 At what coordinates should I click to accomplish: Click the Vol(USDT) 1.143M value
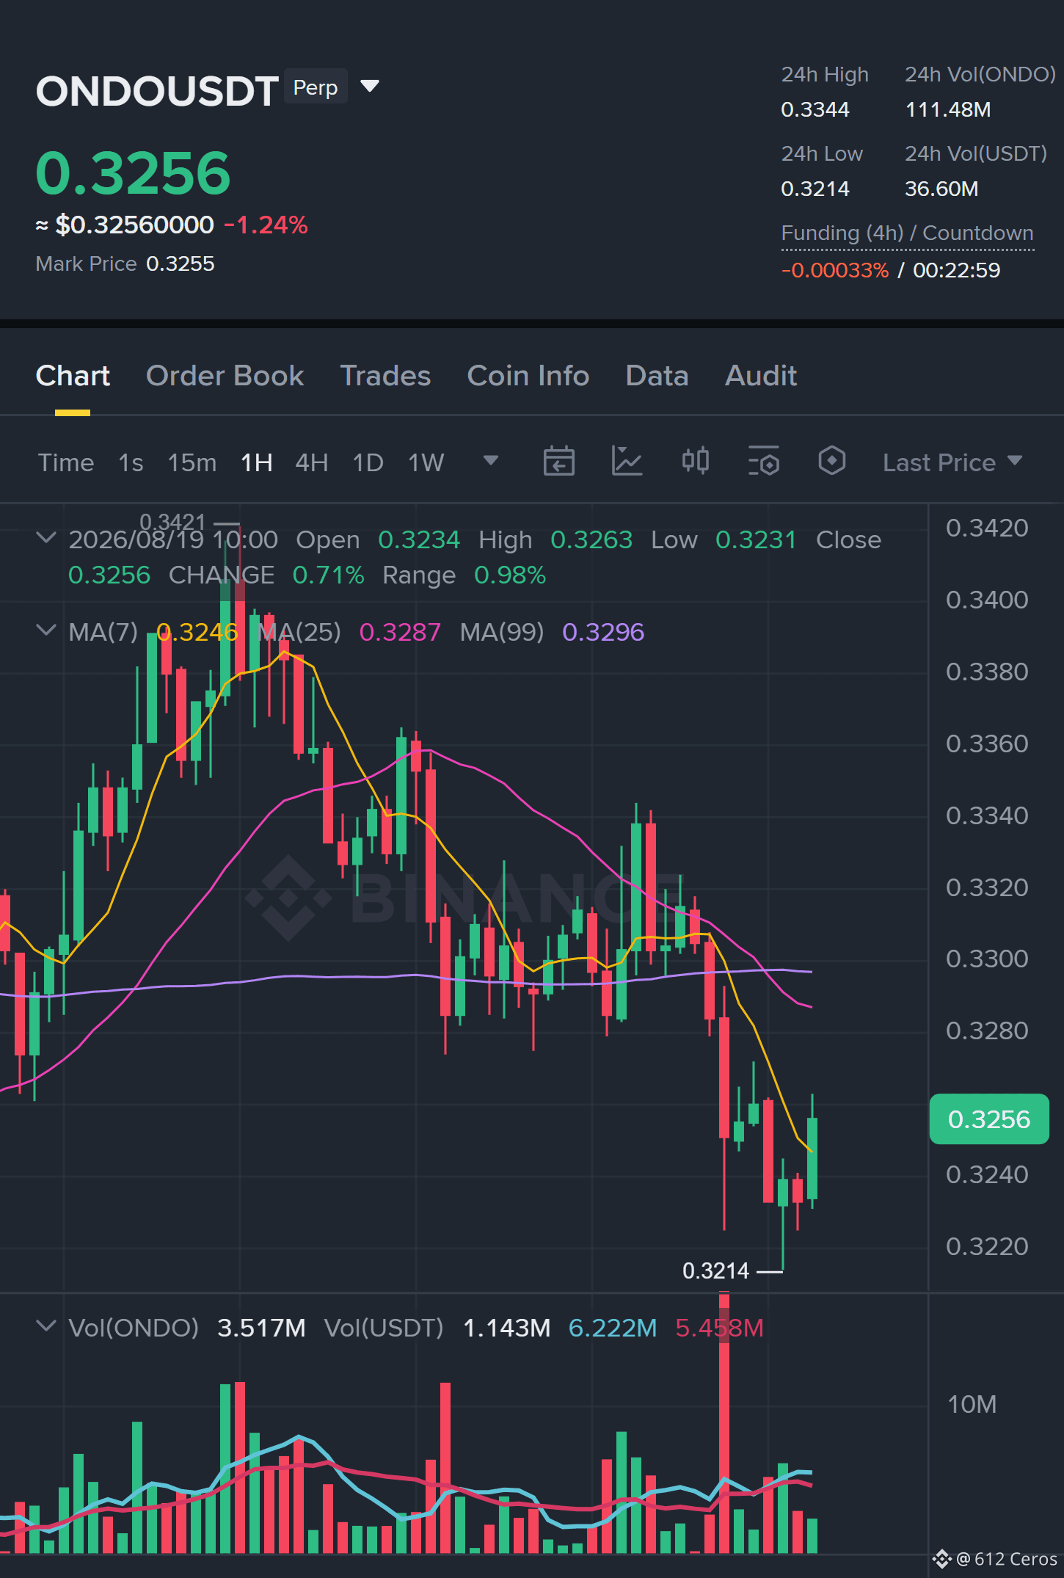click(507, 1328)
